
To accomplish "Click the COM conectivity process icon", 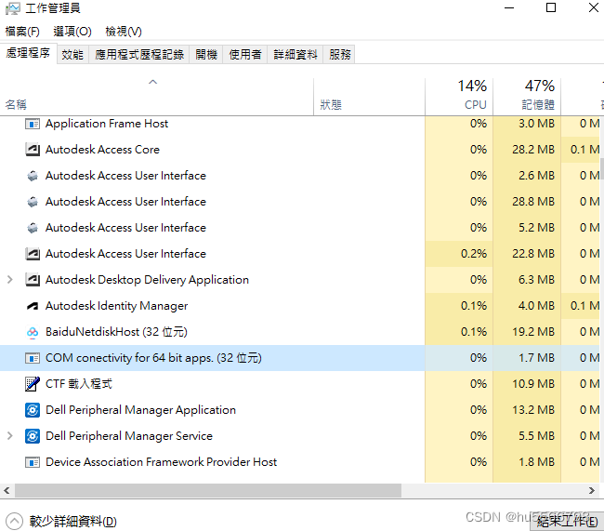I will coord(33,358).
